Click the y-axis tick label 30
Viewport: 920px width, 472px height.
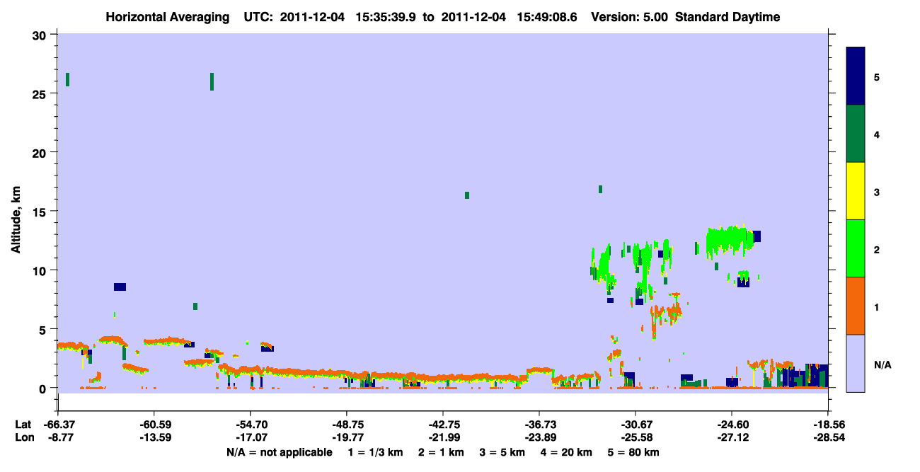click(40, 35)
